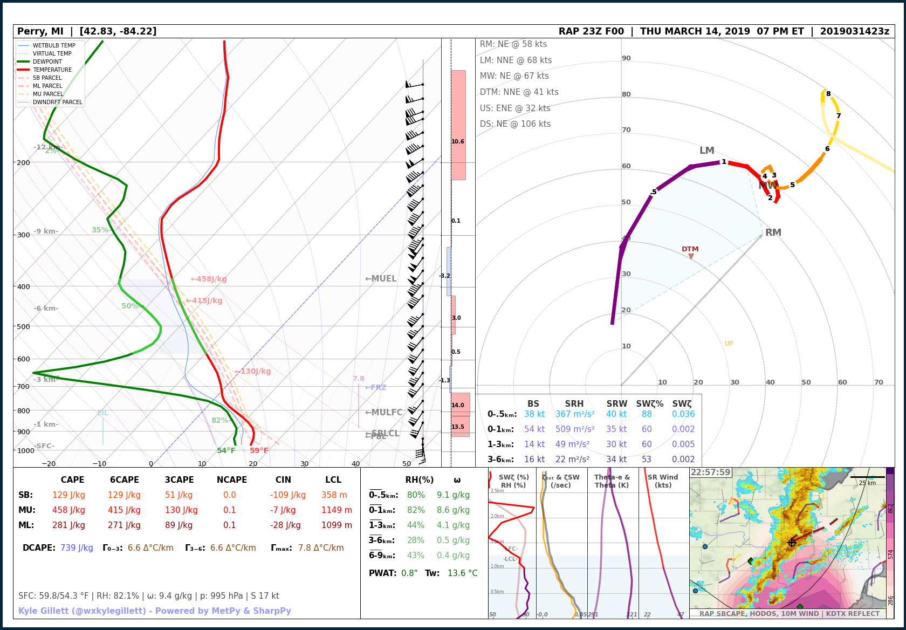
Task: Click the PWAT value '0.8"'
Action: tap(409, 573)
